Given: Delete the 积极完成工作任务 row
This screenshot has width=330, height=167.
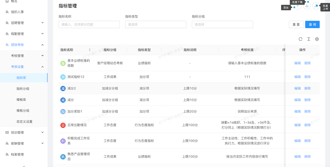Looking at the screenshot, I should pyautogui.click(x=307, y=141).
